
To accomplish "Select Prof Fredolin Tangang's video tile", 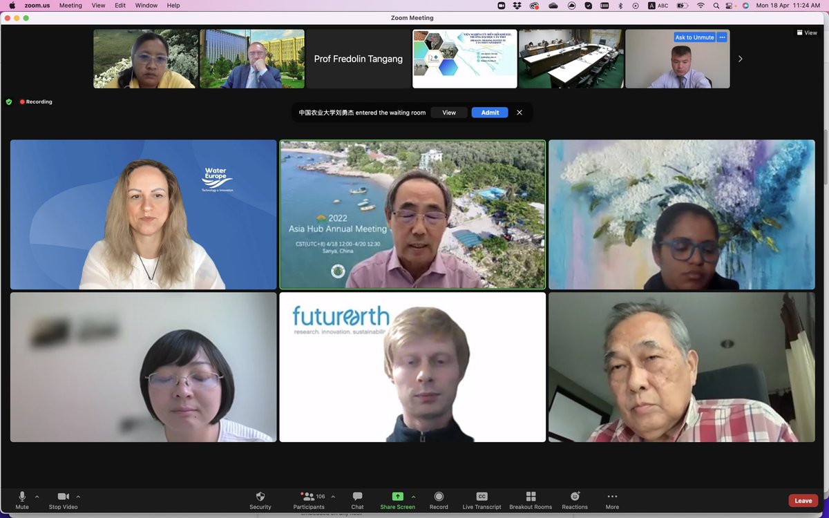I will click(x=357, y=59).
